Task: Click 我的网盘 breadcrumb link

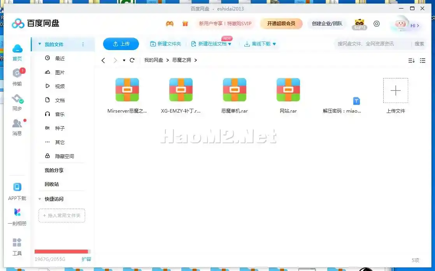Action: coord(154,60)
